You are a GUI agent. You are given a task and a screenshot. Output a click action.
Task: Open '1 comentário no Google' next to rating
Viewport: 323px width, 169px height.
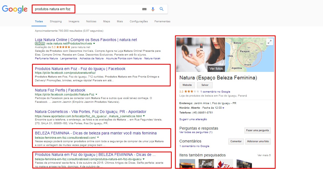pyautogui.click(x=215, y=92)
